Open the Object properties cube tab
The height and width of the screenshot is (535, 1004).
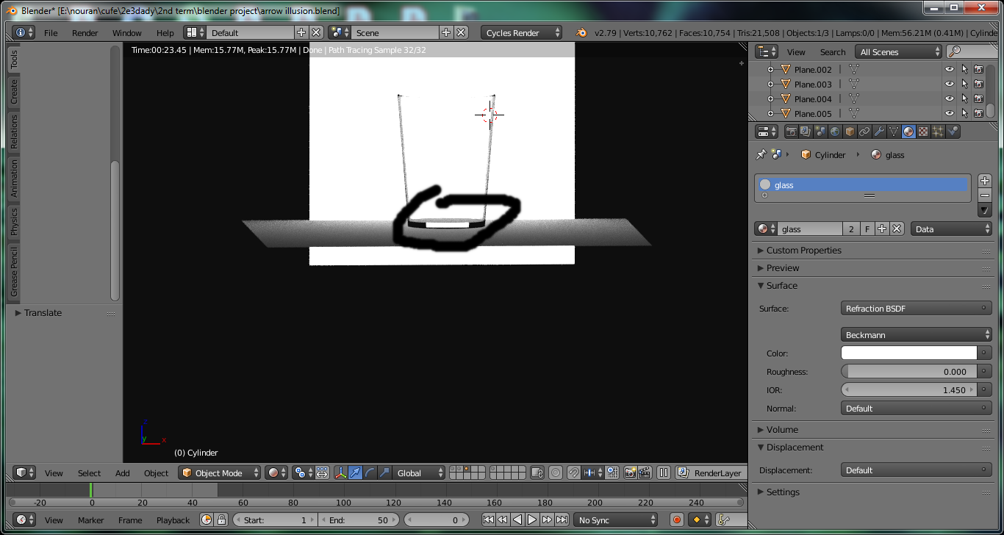(850, 132)
